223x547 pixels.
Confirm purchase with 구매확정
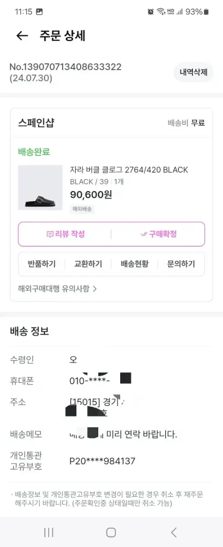coord(158,234)
